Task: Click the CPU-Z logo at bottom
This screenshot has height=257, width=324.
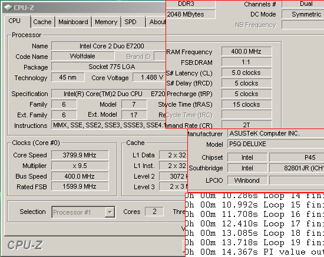Action: point(25,245)
